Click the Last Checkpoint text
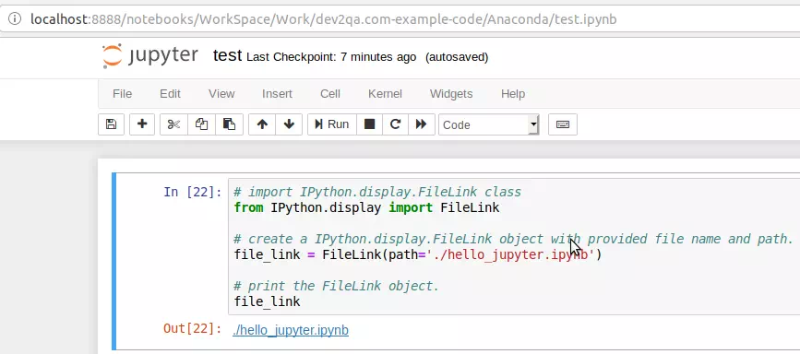This screenshot has height=354, width=800. tap(331, 57)
